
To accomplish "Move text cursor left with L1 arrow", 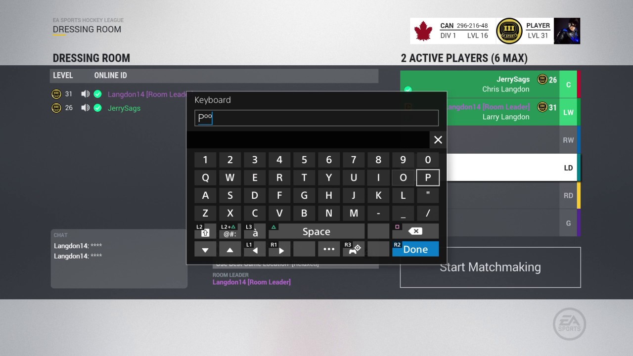I will click(255, 249).
